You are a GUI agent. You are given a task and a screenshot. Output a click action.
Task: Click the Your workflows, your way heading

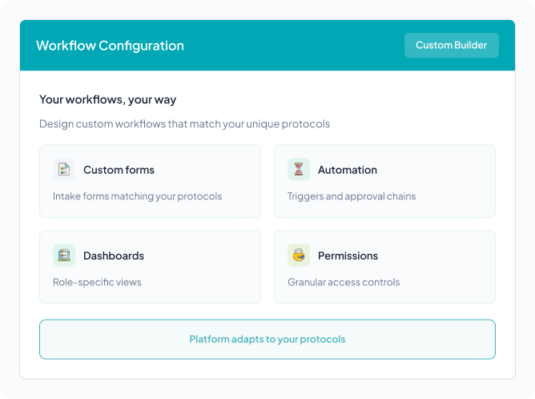pyautogui.click(x=107, y=100)
